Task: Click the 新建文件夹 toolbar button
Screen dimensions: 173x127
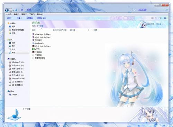Action: click(42, 18)
